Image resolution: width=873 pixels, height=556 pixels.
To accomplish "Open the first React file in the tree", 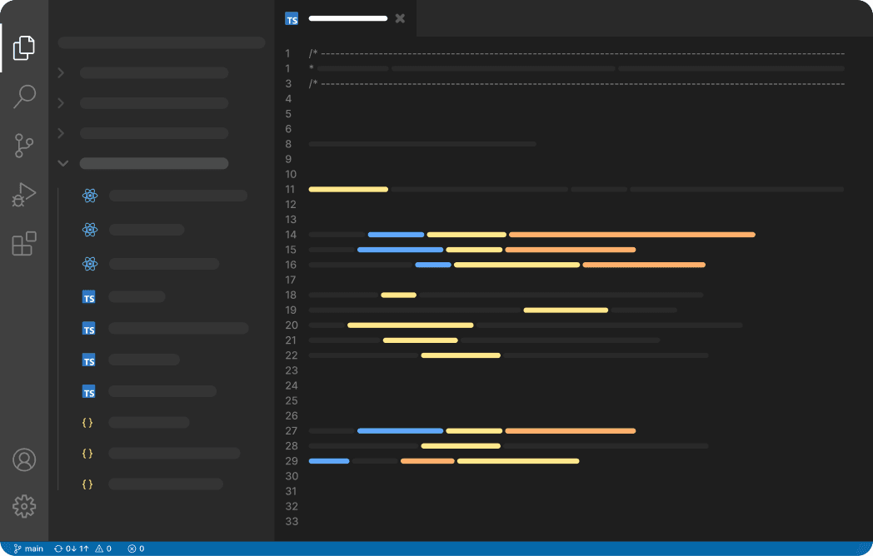I will (x=167, y=196).
